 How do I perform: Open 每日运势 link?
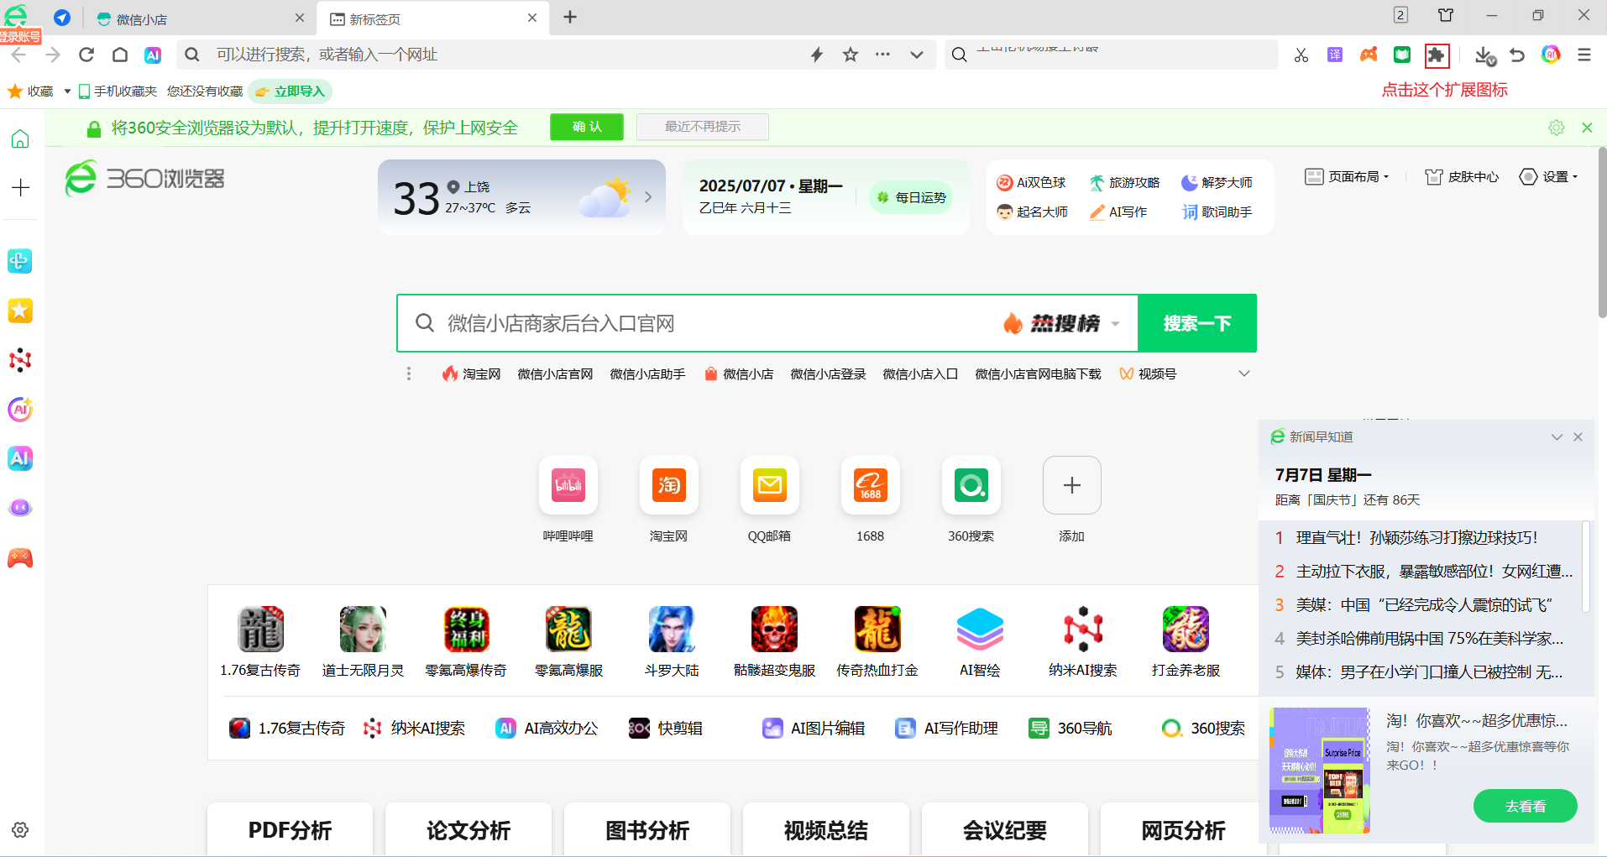(x=911, y=197)
